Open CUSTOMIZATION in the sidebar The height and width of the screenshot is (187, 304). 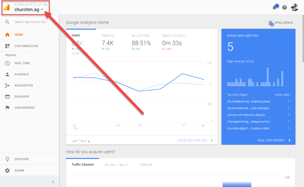tap(26, 46)
